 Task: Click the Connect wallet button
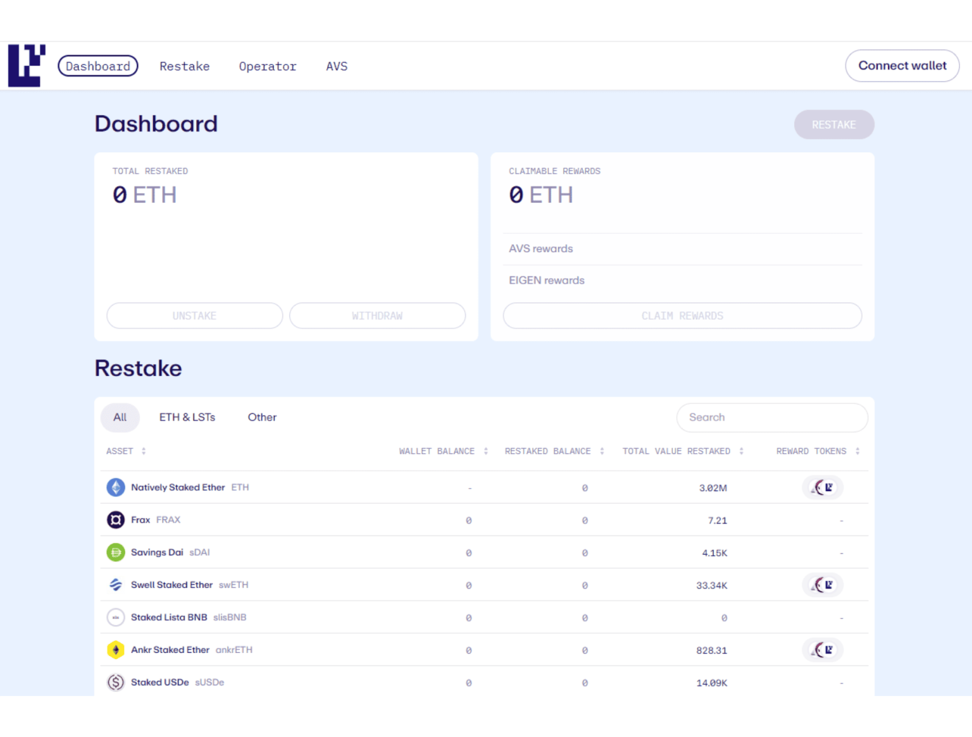click(x=902, y=66)
